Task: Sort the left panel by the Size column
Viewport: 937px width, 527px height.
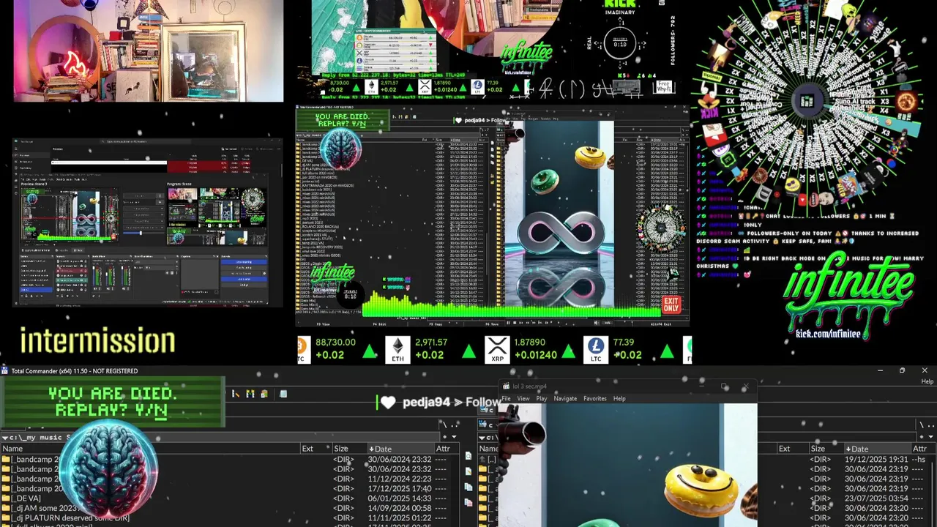Action: click(348, 449)
